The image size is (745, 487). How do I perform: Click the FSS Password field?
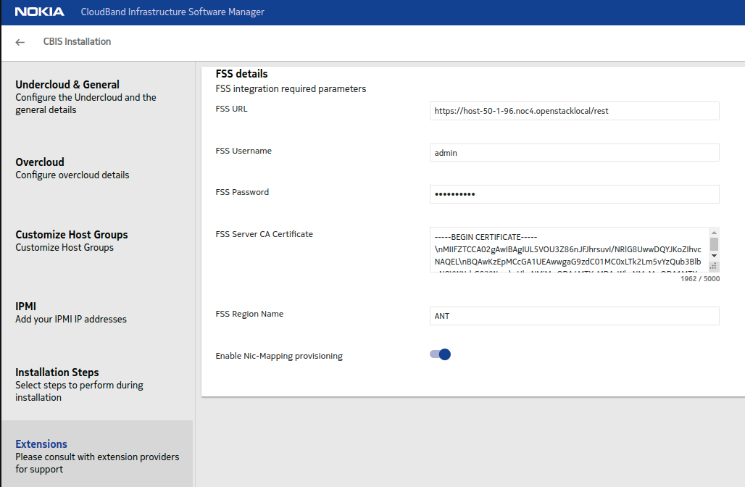click(x=575, y=193)
